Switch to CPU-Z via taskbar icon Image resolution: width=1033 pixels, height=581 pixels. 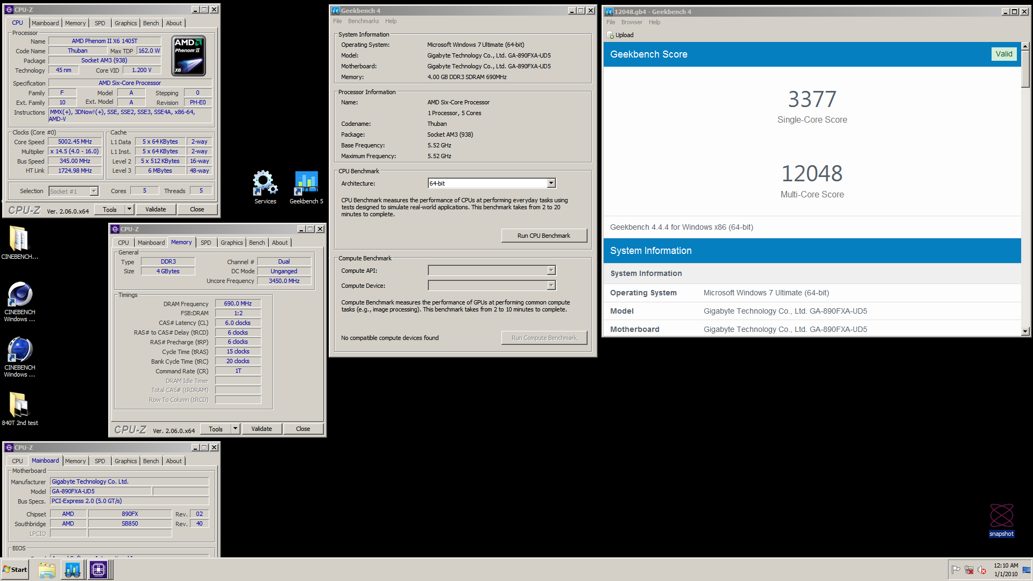point(98,570)
